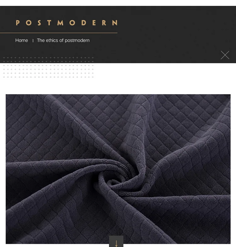Click the word "postmodern" in the breadcrumb
The width and height of the screenshot is (236, 247).
77,41
